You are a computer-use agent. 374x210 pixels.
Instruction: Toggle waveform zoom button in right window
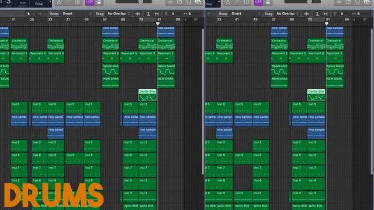tap(306, 14)
